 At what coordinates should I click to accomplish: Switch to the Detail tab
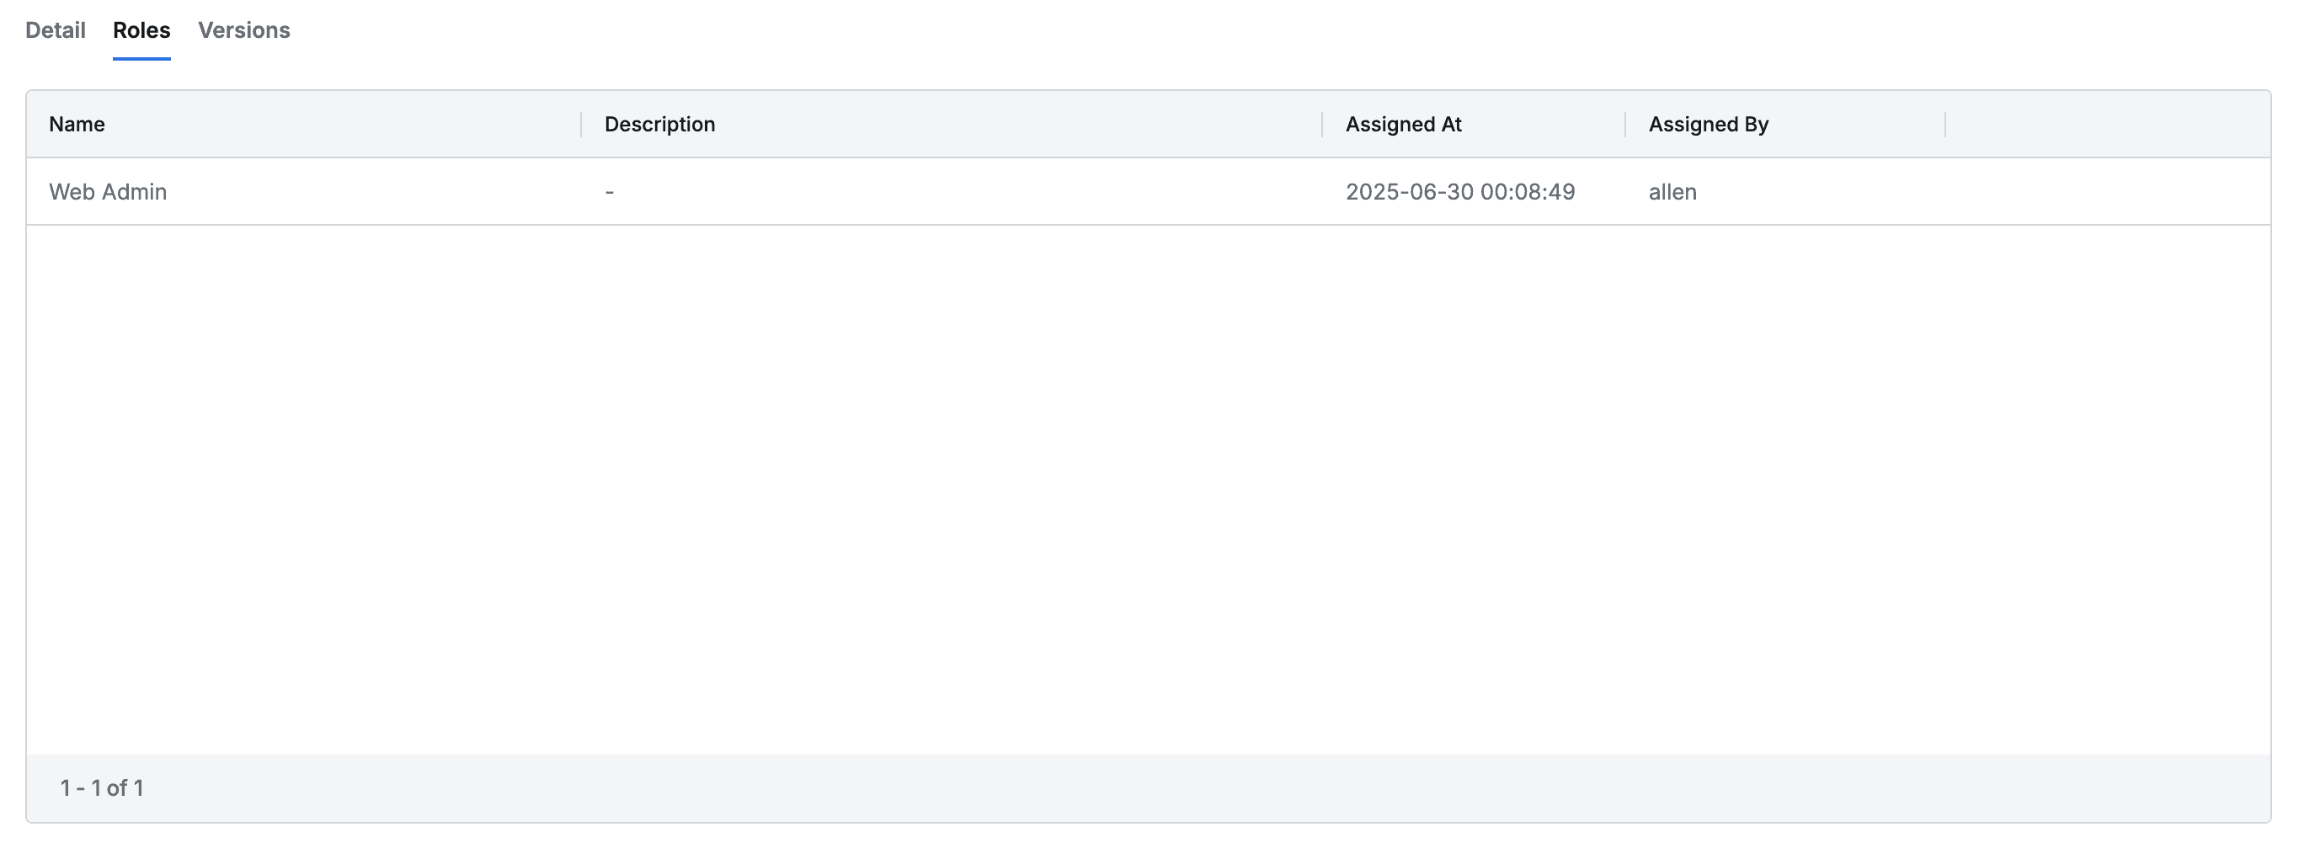click(x=56, y=30)
